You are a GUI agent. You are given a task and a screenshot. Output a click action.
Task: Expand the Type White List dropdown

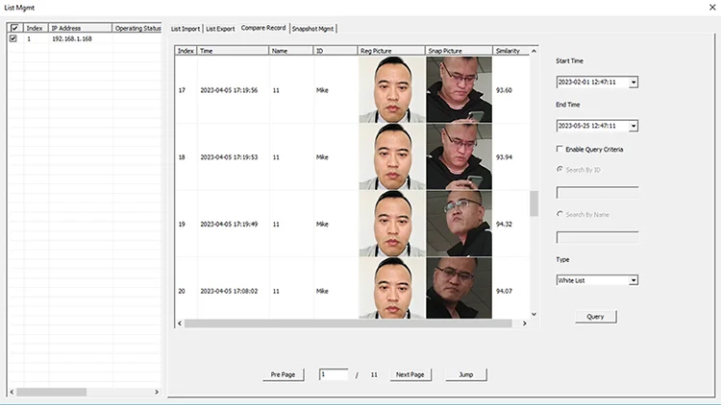tap(634, 280)
